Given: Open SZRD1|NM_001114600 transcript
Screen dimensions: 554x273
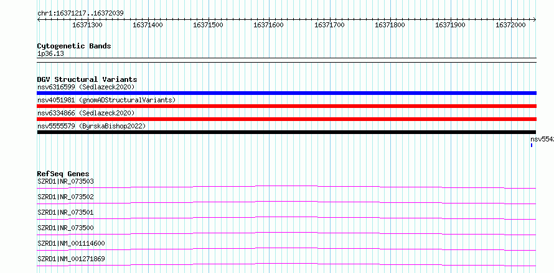Looking at the screenshot, I should pos(71,243).
